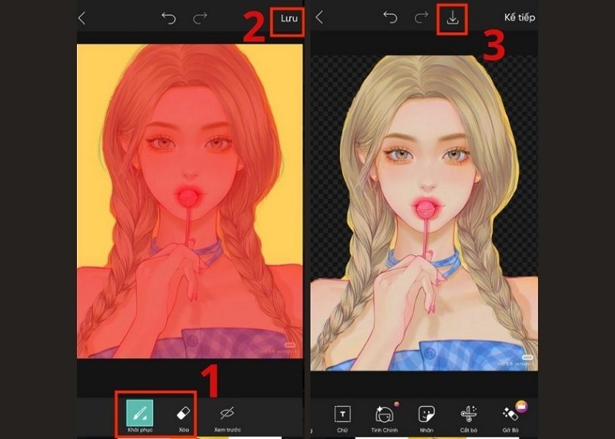Go back using left screen's back chevron
This screenshot has width=615, height=439.
pyautogui.click(x=82, y=18)
